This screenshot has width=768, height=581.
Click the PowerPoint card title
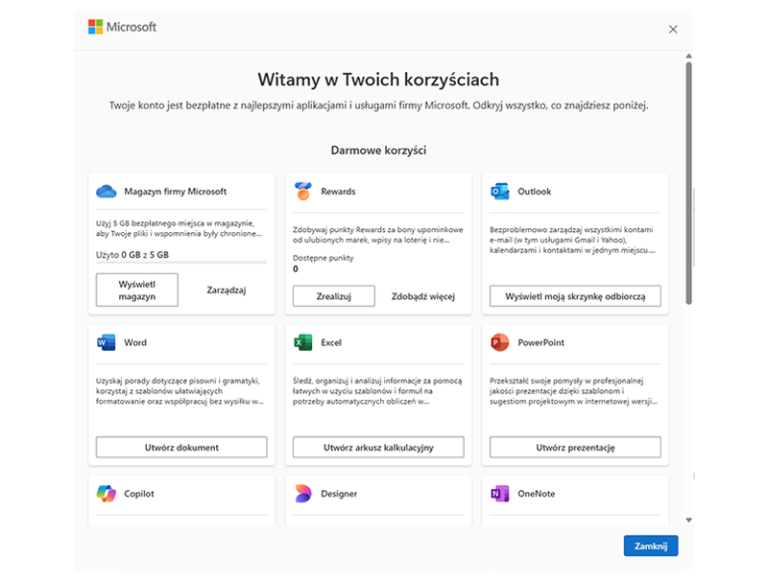[541, 342]
